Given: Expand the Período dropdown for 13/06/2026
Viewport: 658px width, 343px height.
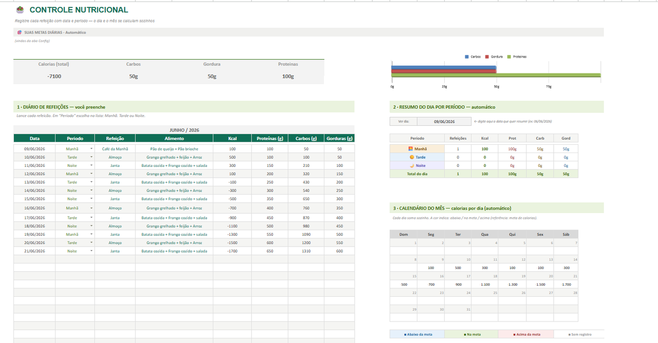Looking at the screenshot, I should click(x=92, y=182).
